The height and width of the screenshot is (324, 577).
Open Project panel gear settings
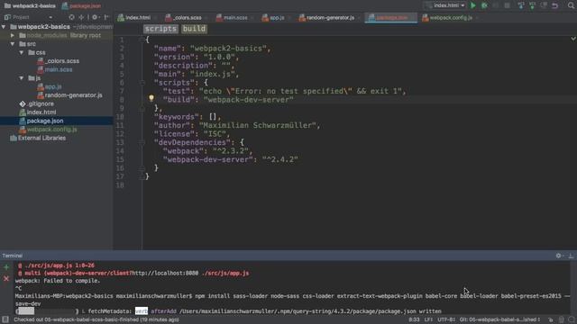pyautogui.click(x=95, y=17)
